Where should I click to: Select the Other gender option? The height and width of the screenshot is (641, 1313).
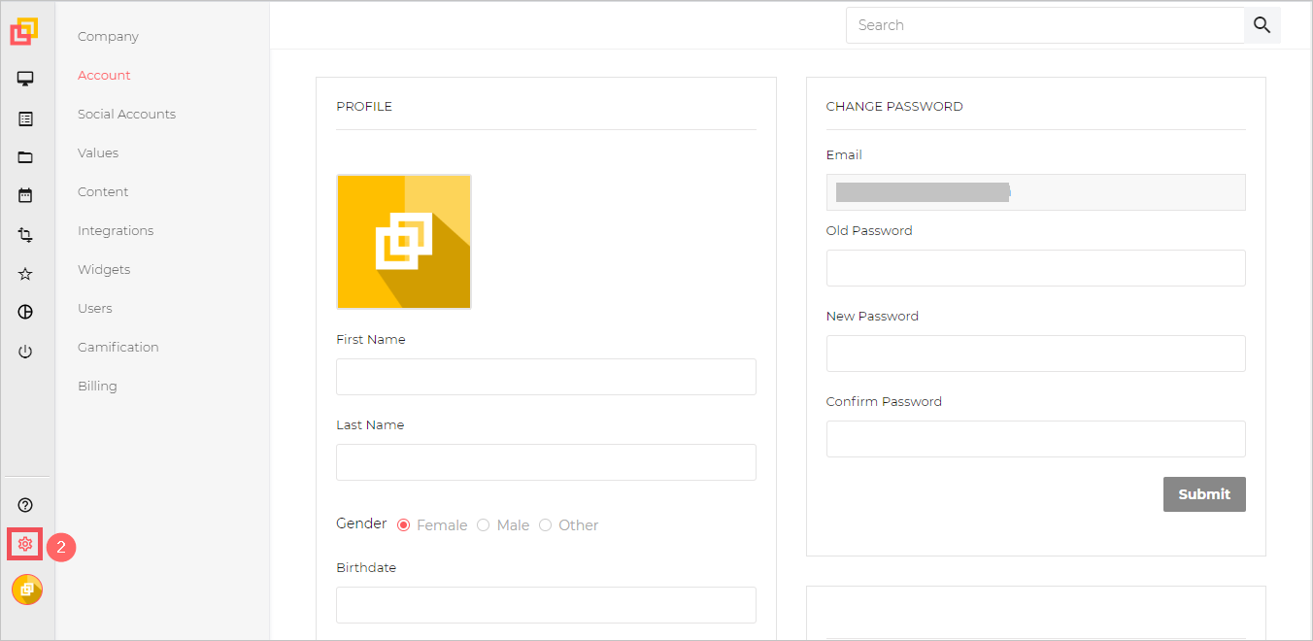[x=546, y=524]
